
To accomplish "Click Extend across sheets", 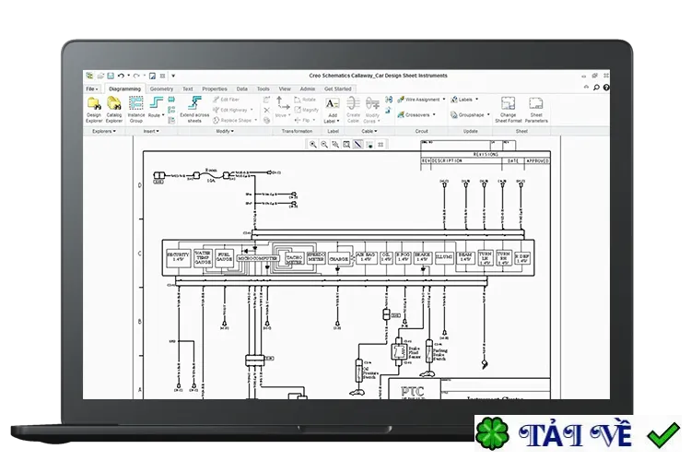I will pyautogui.click(x=194, y=110).
